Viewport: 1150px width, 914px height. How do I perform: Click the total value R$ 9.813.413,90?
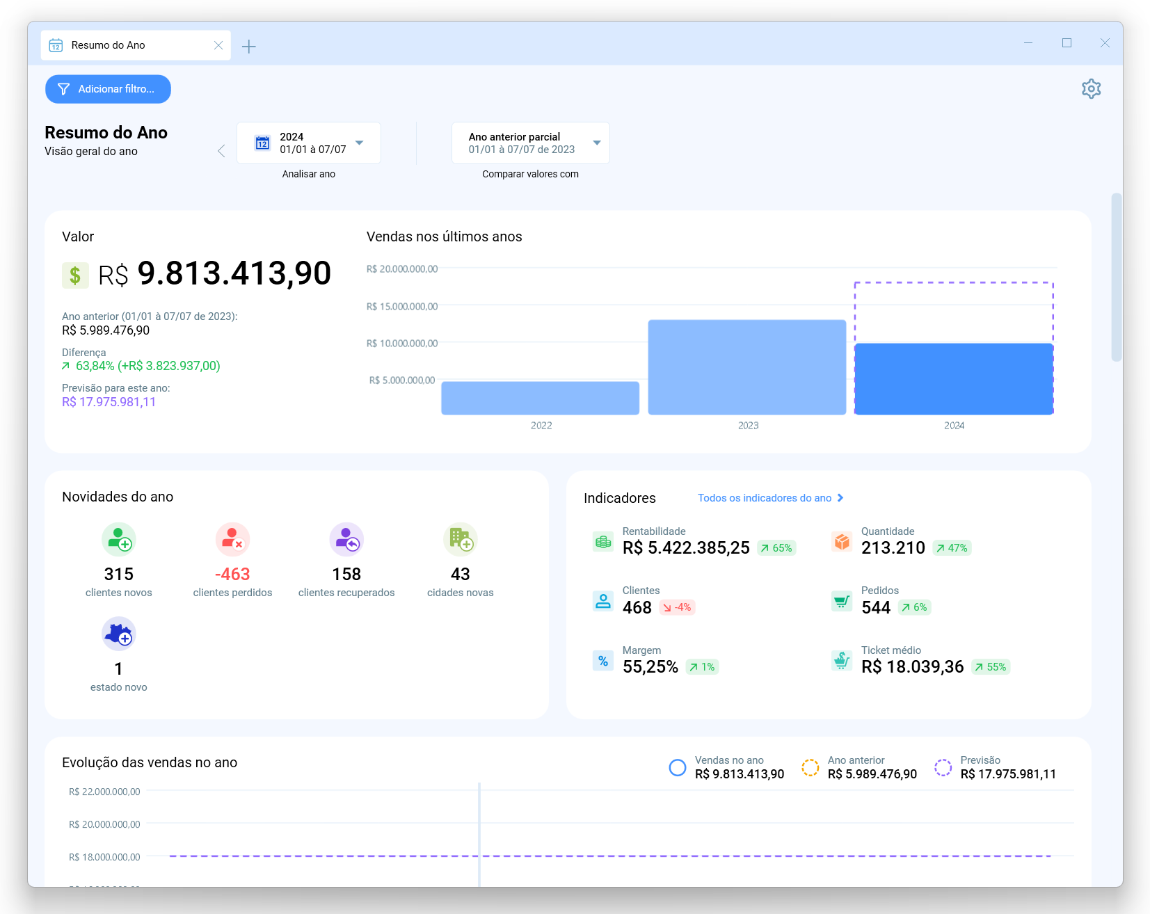(x=215, y=273)
